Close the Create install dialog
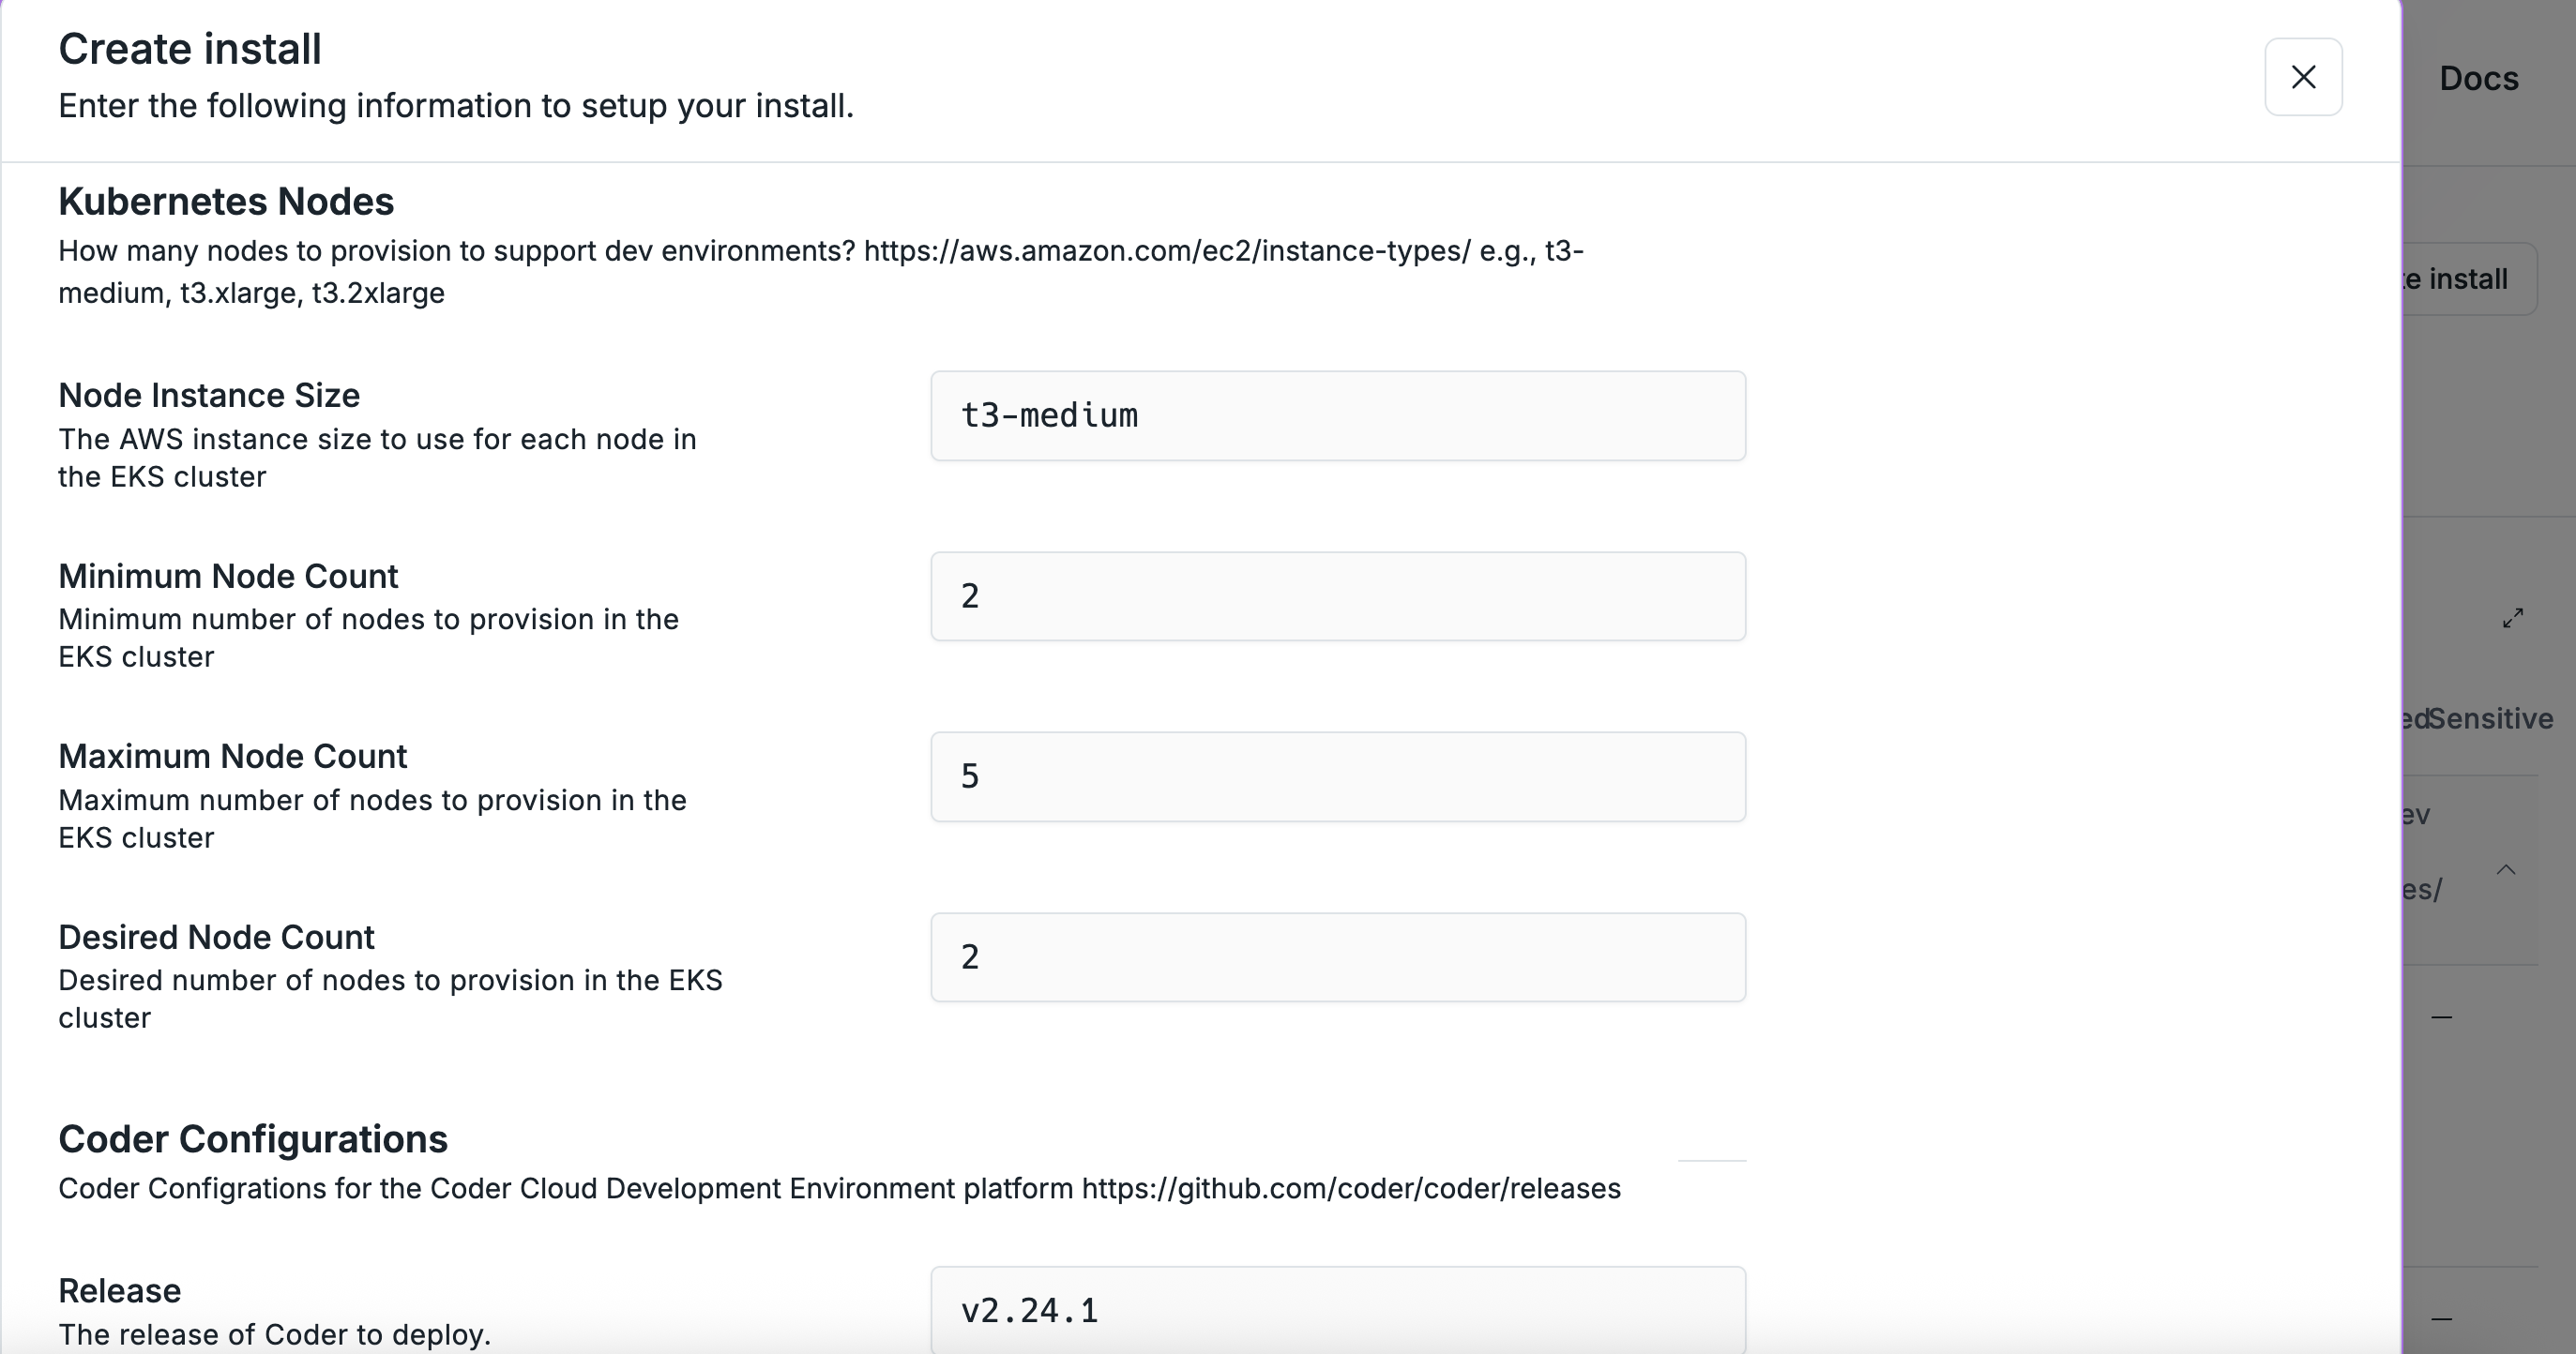Viewport: 2576px width, 1354px height. tap(2303, 77)
